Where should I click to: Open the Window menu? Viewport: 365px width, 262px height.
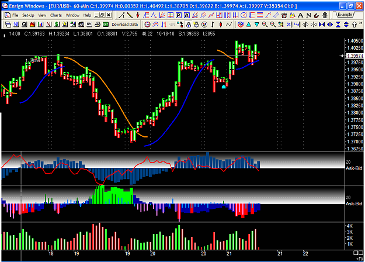click(72, 15)
